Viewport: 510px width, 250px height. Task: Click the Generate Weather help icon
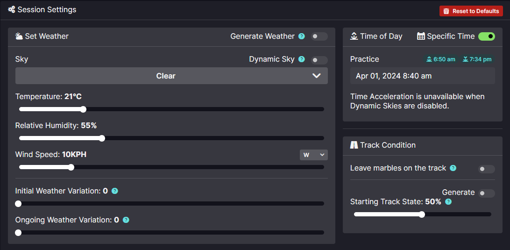(302, 36)
